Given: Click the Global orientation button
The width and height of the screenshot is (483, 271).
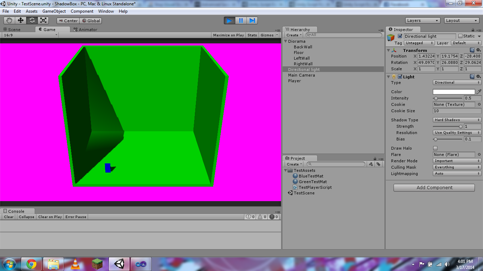Looking at the screenshot, I should [x=91, y=21].
